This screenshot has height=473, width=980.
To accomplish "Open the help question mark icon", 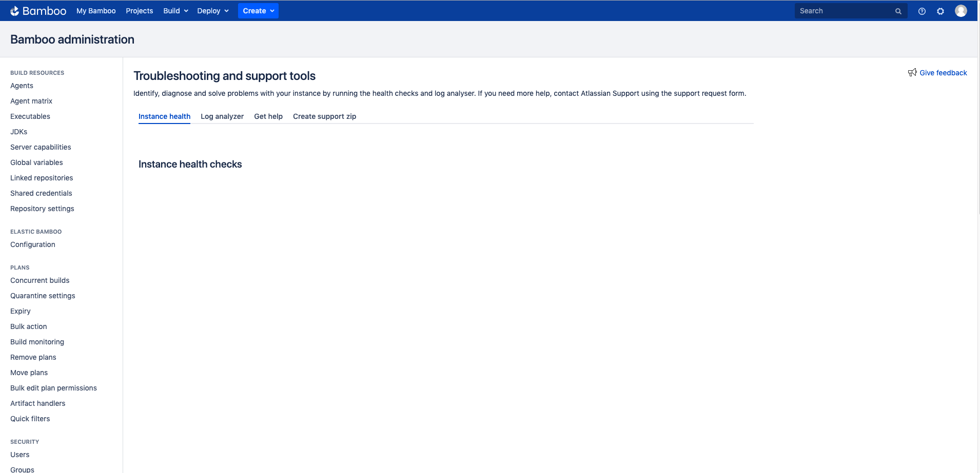I will point(922,11).
